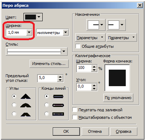Decrease the calligraphic Угол value
Screen dimensions: 146x140
click(x=94, y=89)
